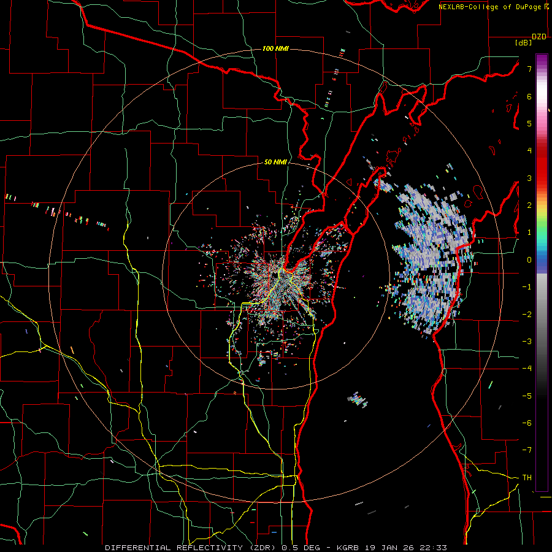Click the 6 value on the color scale
Image resolution: width=552 pixels, height=552 pixels.
(529, 96)
